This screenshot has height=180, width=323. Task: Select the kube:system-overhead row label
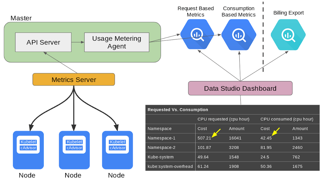(170, 167)
